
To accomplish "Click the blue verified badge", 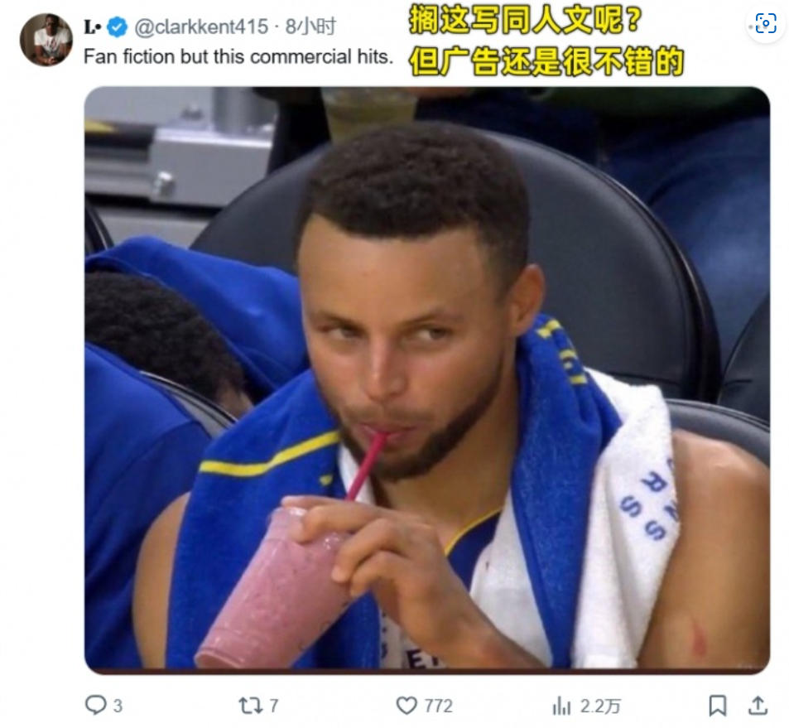I will pos(118,27).
